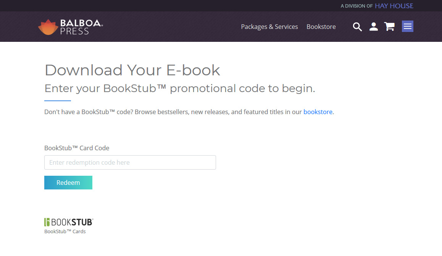The image size is (442, 256).
Task: Click the Download Your E-book heading
Action: 132,70
